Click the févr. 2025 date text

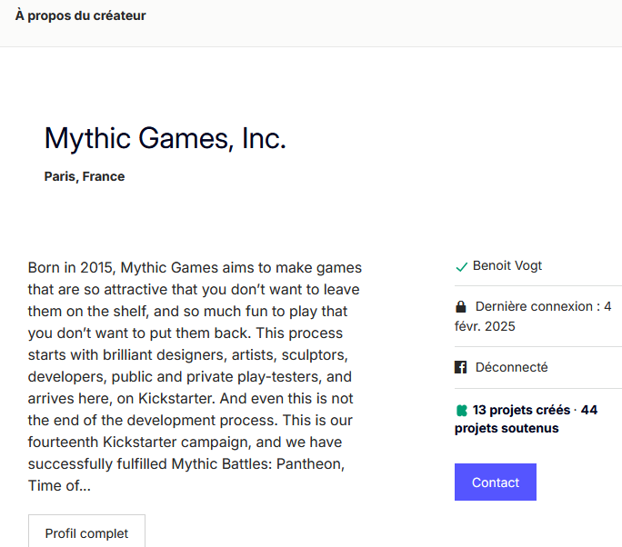485,326
